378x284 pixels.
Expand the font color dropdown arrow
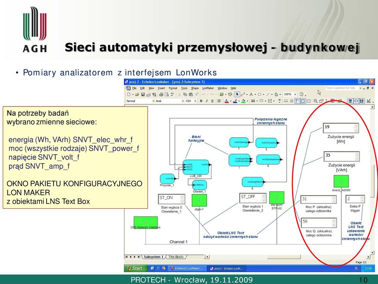coord(230,101)
